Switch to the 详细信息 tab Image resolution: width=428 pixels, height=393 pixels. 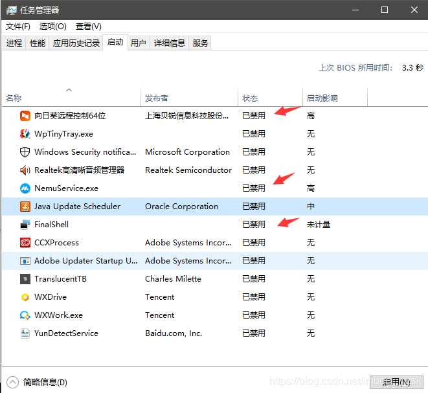click(x=170, y=43)
